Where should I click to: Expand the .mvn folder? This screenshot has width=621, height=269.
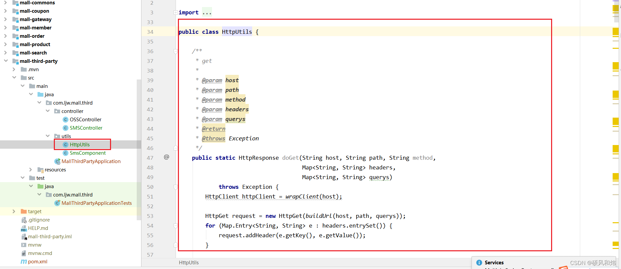[x=14, y=70]
